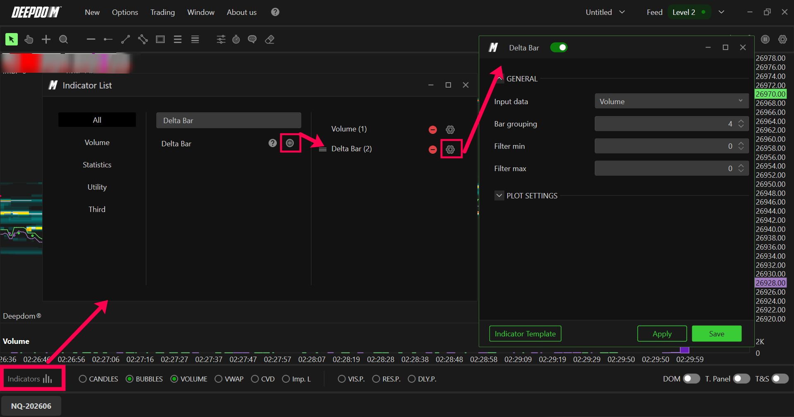794x417 pixels.
Task: Choose the rectangle drawing tool
Action: point(160,39)
